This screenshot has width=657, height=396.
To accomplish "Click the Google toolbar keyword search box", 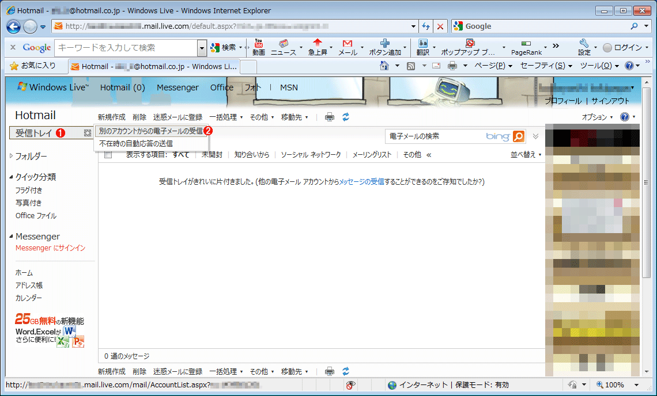I will tap(126, 48).
